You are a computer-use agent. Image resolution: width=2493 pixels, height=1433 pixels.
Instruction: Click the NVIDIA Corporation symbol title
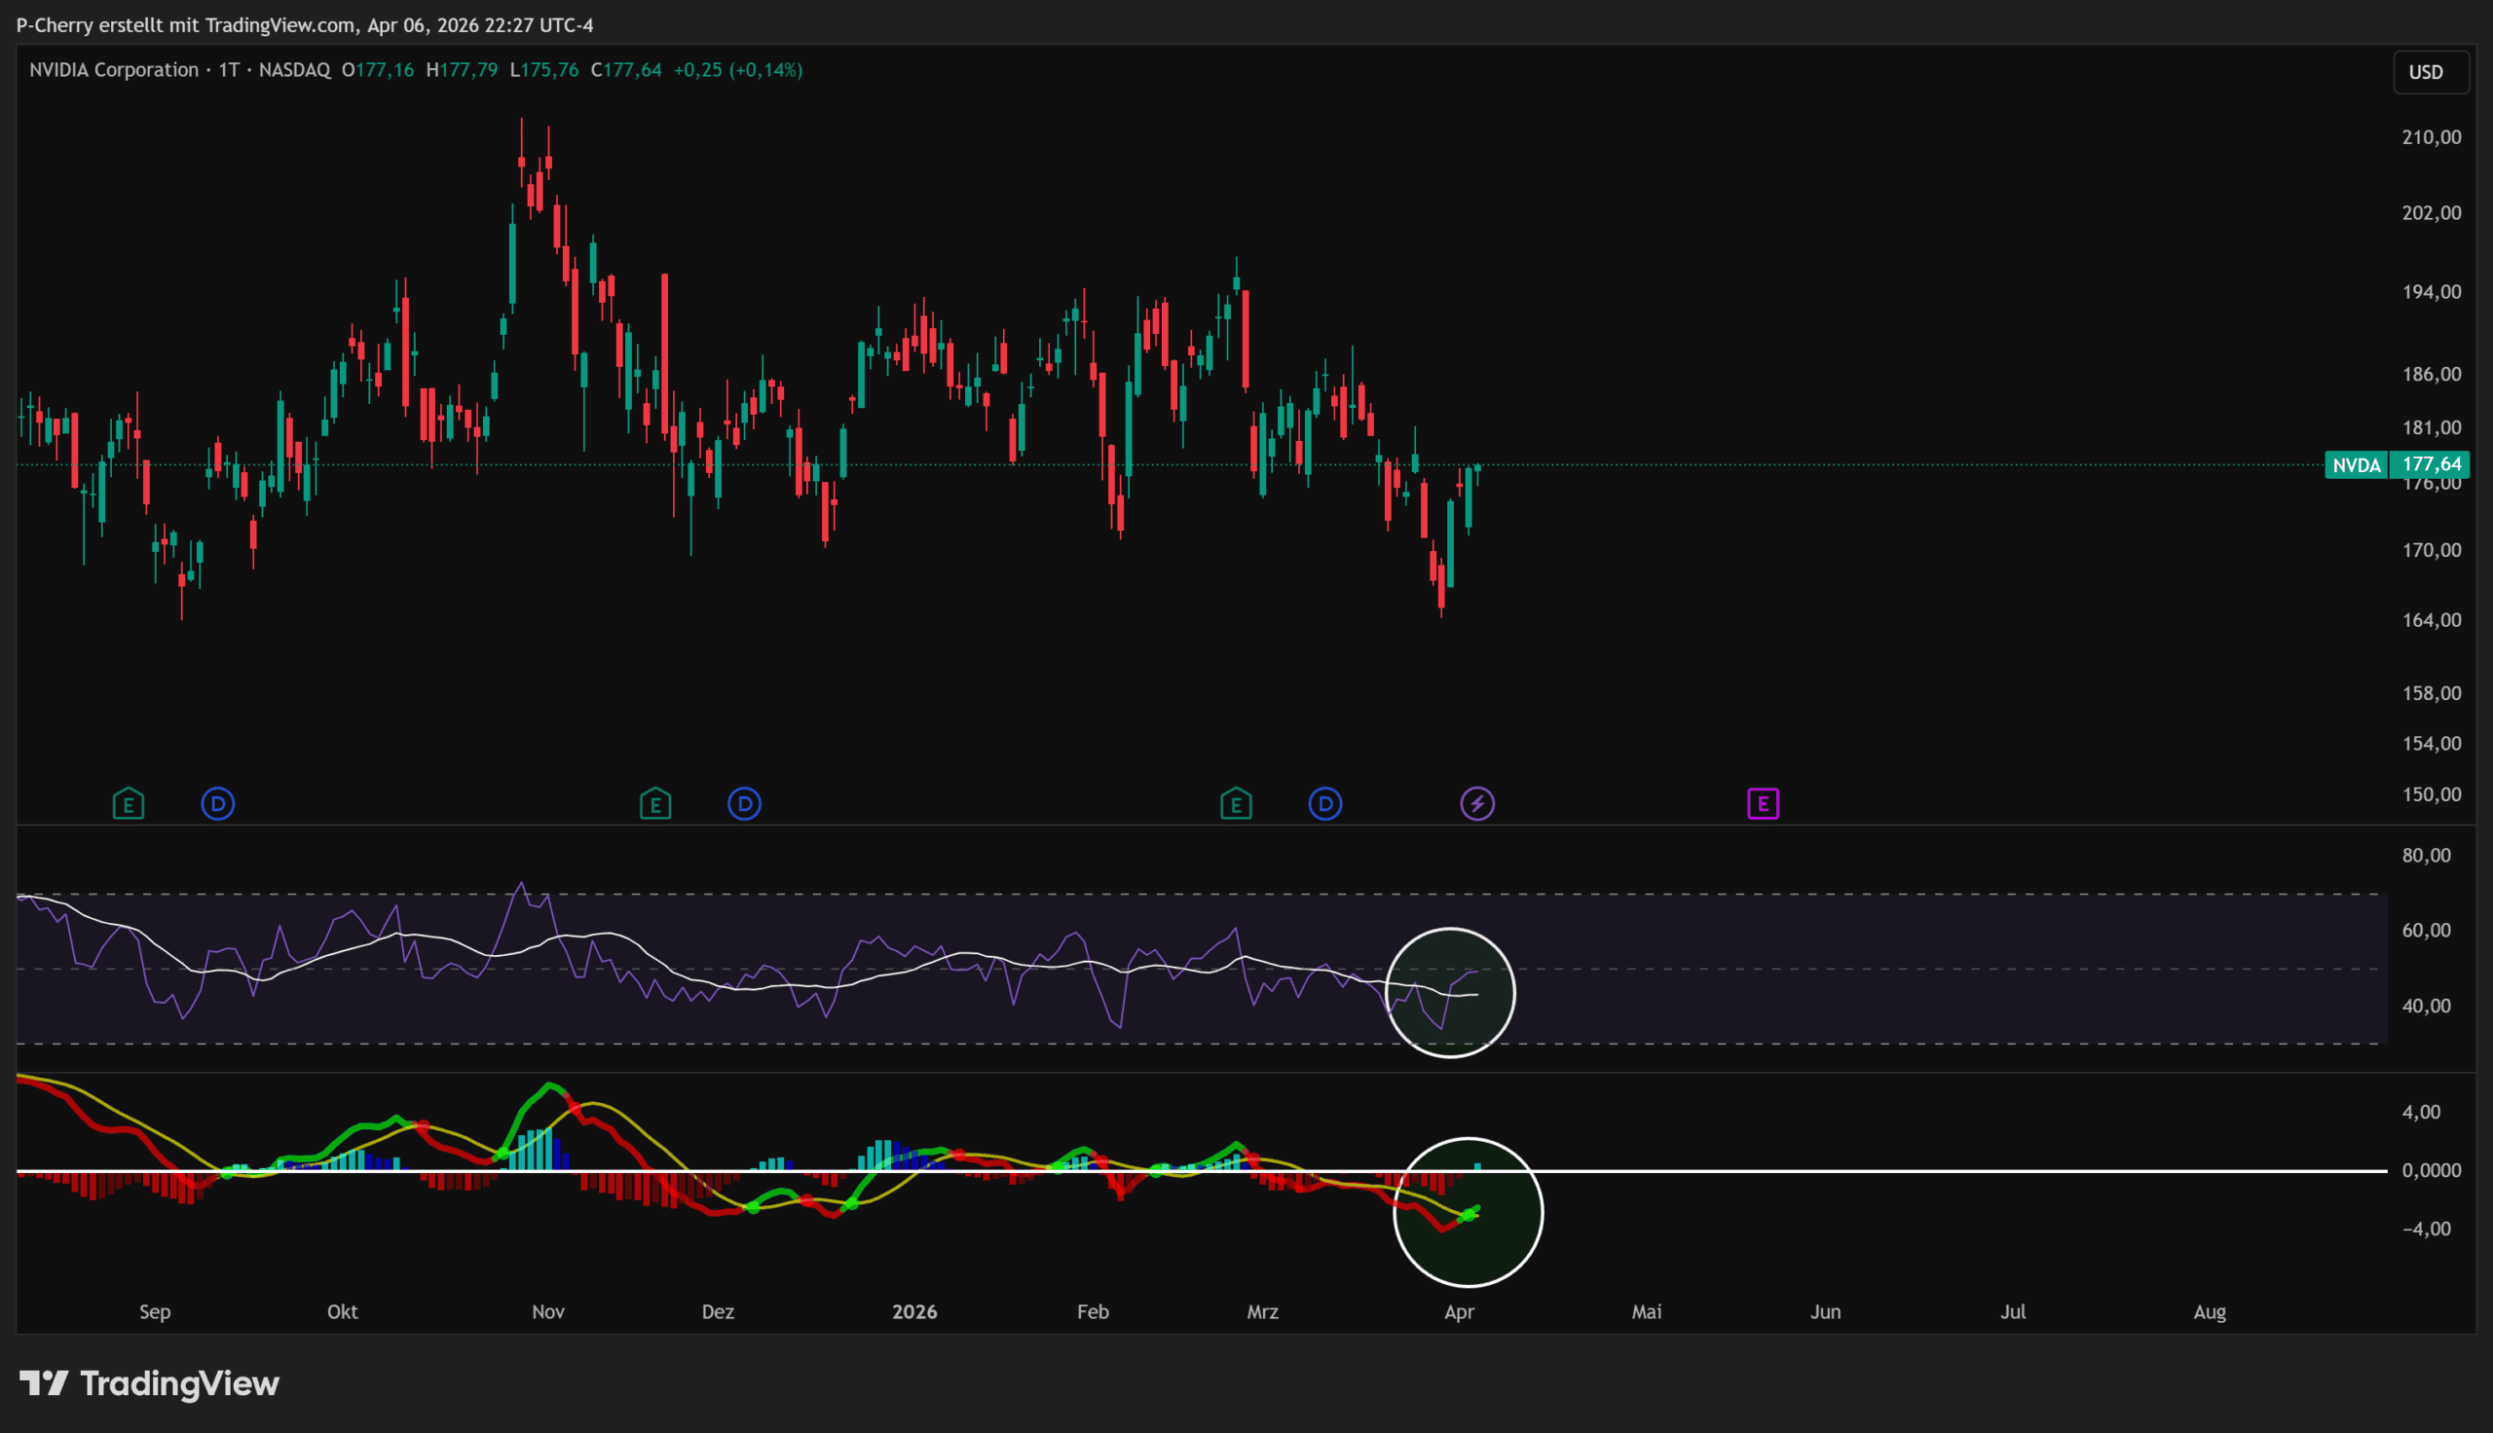pos(113,70)
